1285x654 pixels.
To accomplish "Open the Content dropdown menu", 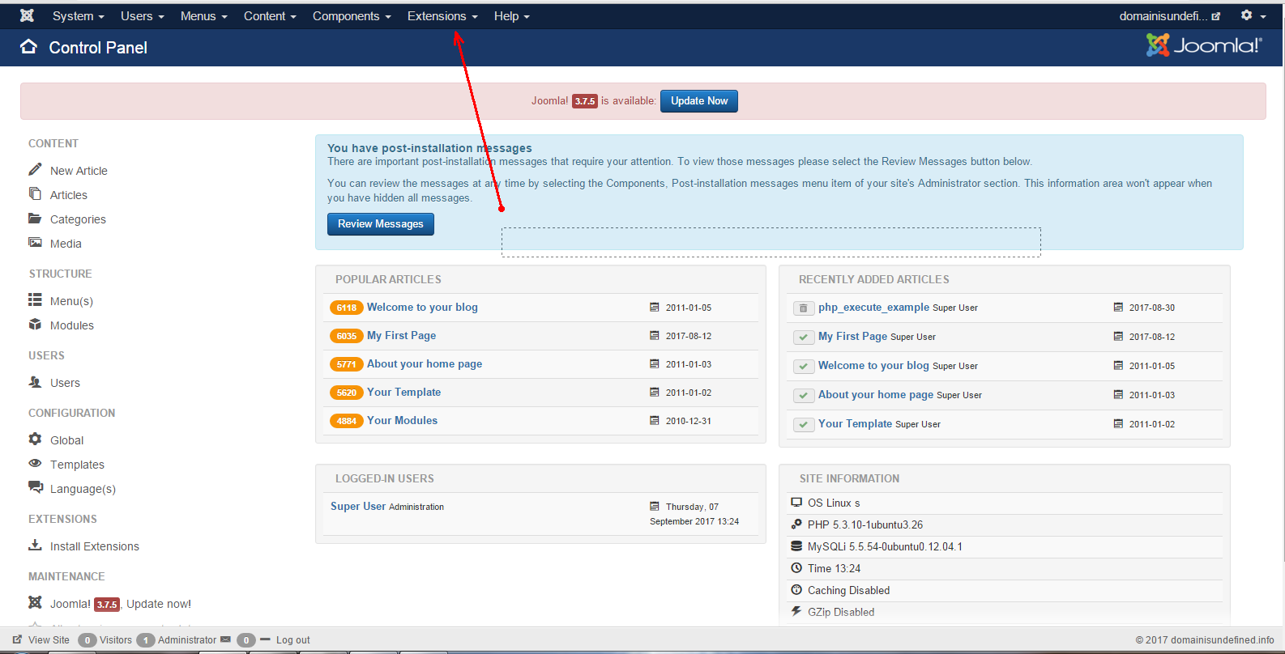I will [x=270, y=16].
